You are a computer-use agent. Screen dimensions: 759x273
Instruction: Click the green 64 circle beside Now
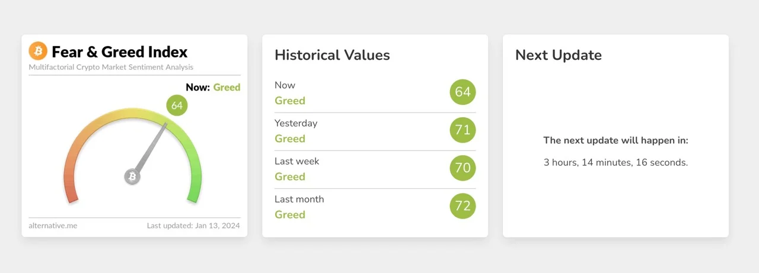click(463, 92)
